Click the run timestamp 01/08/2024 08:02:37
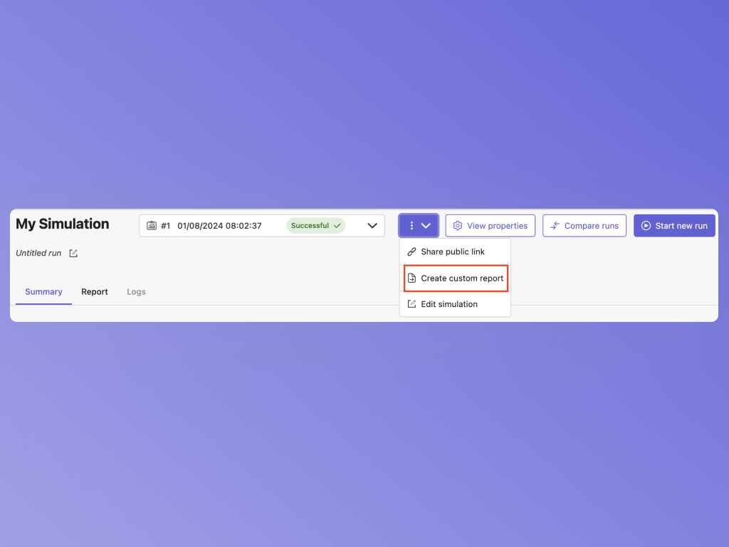Image resolution: width=729 pixels, height=547 pixels. pyautogui.click(x=219, y=226)
